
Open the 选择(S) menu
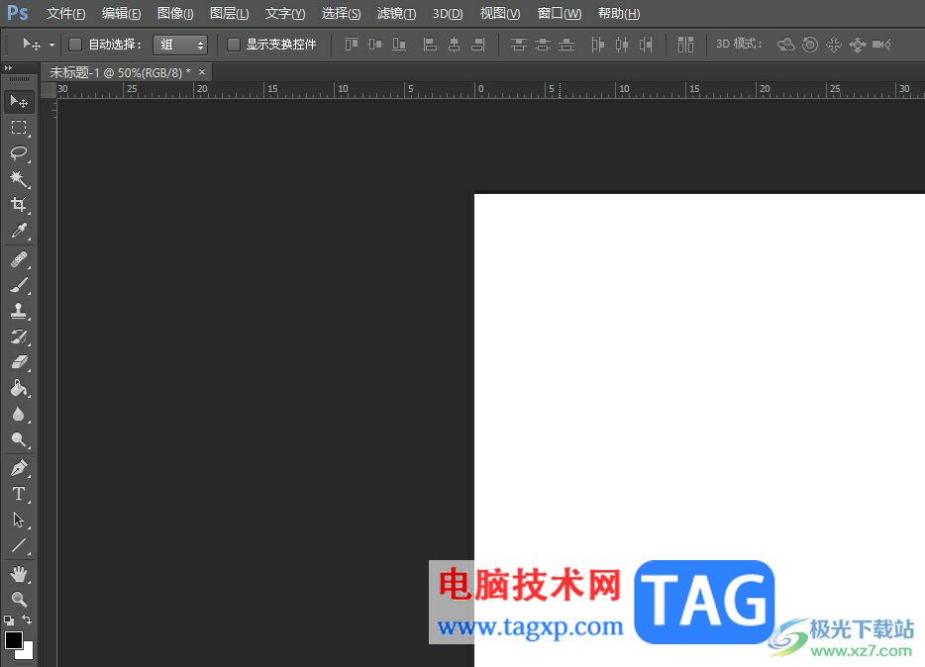coord(341,13)
